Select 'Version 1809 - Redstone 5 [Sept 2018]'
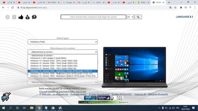198x111 pixels. tap(62, 71)
